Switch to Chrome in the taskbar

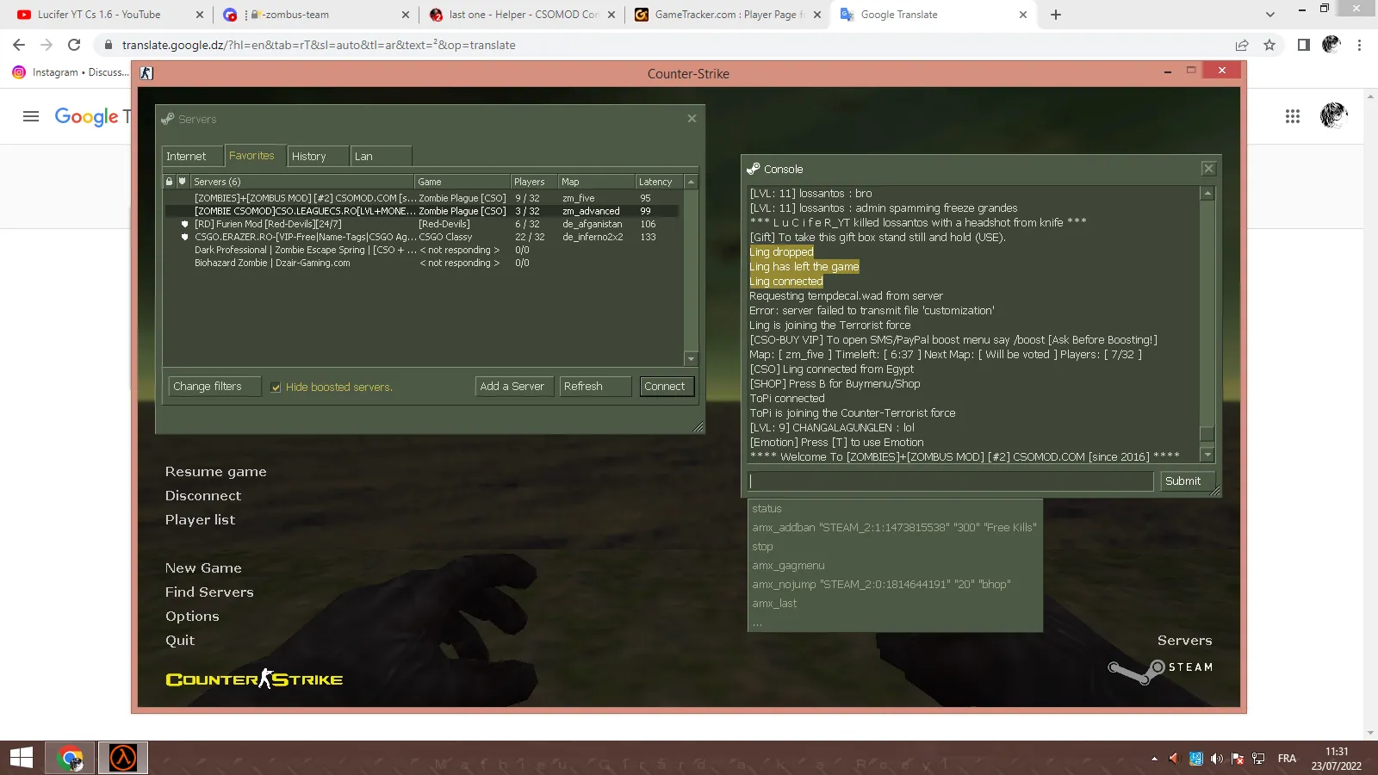point(70,758)
